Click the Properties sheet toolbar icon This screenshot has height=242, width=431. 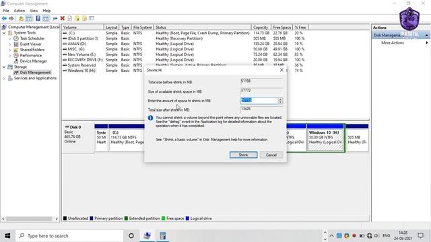(x=70, y=18)
